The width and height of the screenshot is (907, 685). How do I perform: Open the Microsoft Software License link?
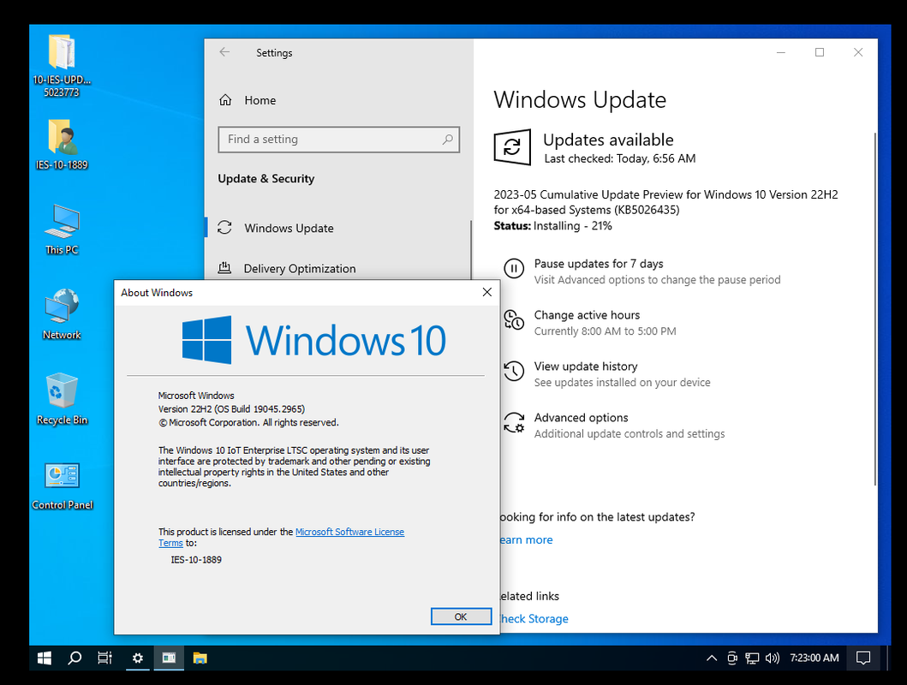350,532
